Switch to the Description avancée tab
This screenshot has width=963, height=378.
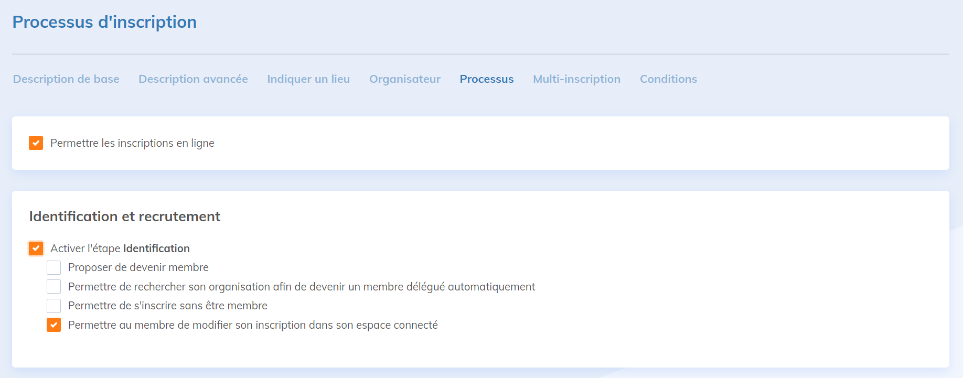click(x=193, y=79)
